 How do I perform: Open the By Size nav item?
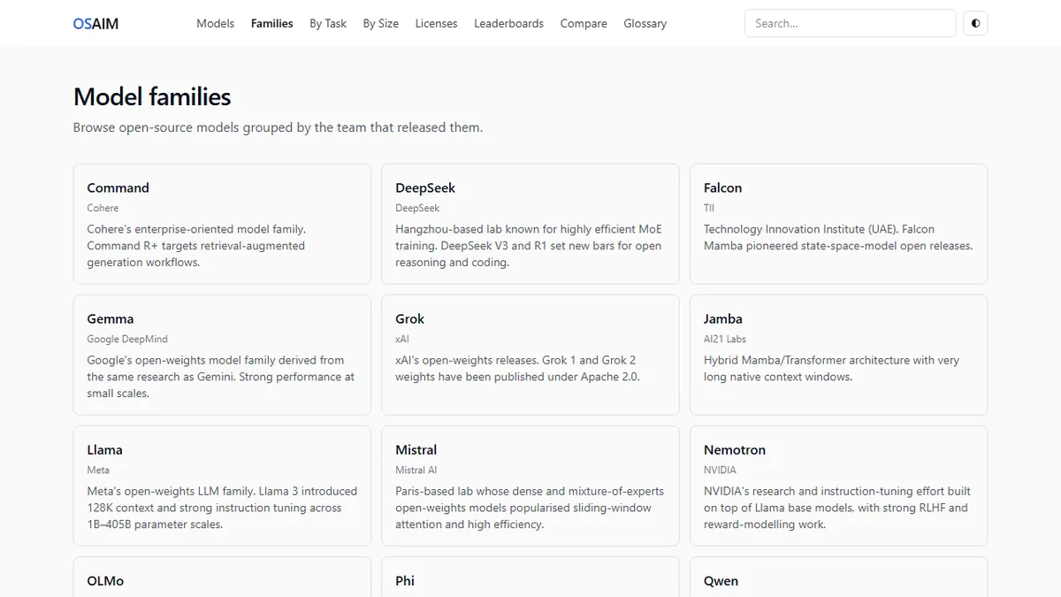click(380, 24)
